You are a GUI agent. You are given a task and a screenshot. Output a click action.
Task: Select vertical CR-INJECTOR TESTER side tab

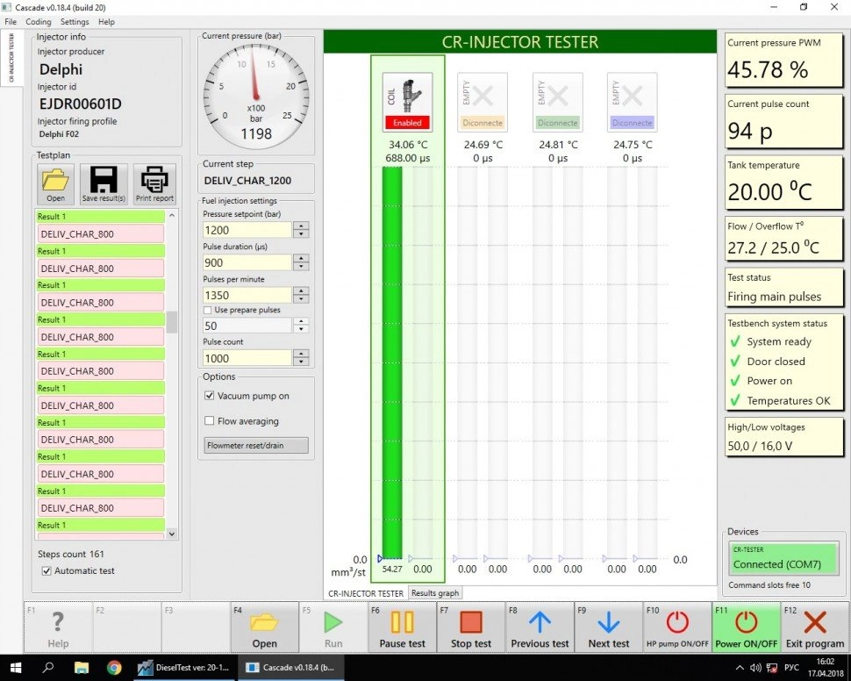pyautogui.click(x=11, y=58)
